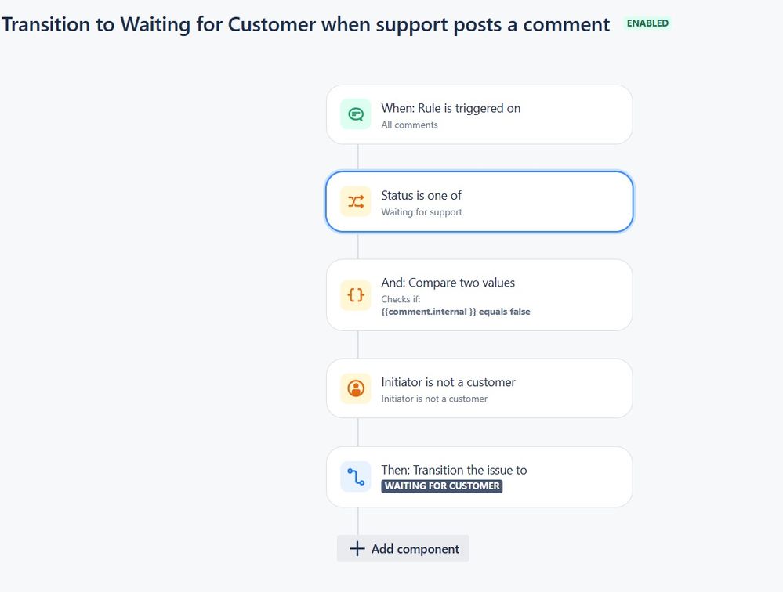Click the orange shuffle status condition icon
The width and height of the screenshot is (783, 592).
coord(356,201)
